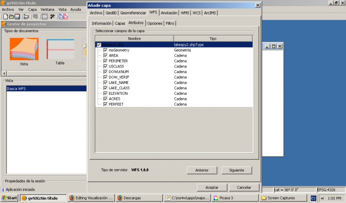Switch to the Filtro tab

pyautogui.click(x=170, y=23)
